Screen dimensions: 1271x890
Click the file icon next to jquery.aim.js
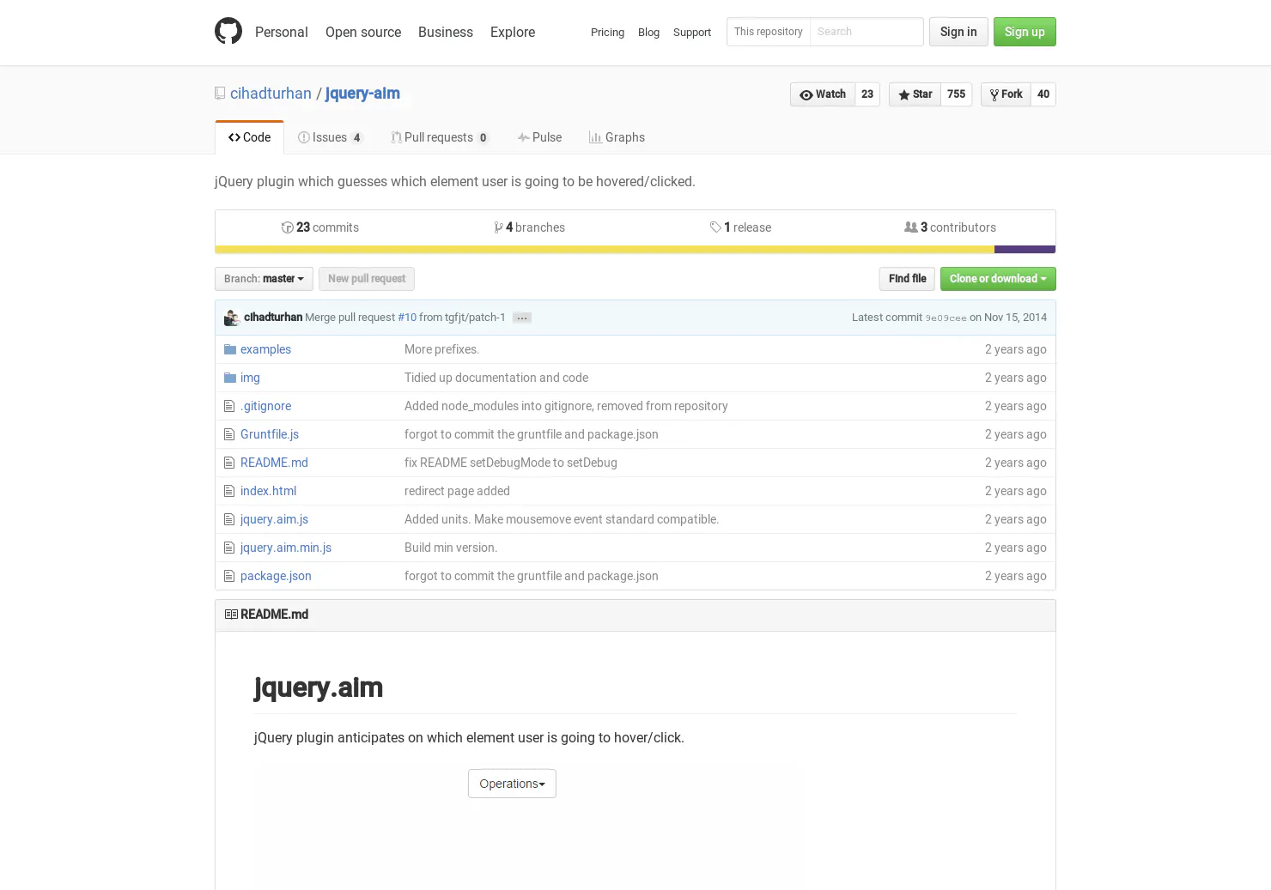[229, 519]
